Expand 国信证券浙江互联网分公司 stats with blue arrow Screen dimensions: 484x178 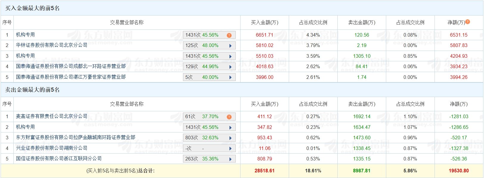pyautogui.click(x=230, y=159)
